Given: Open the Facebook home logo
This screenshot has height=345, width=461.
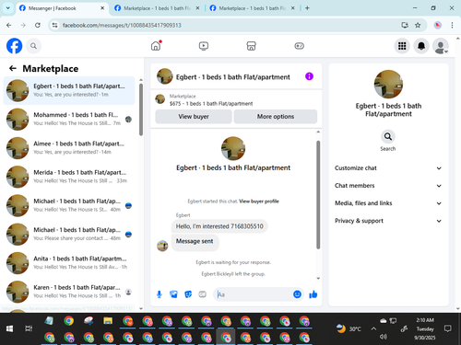Looking at the screenshot, I should click(x=14, y=46).
